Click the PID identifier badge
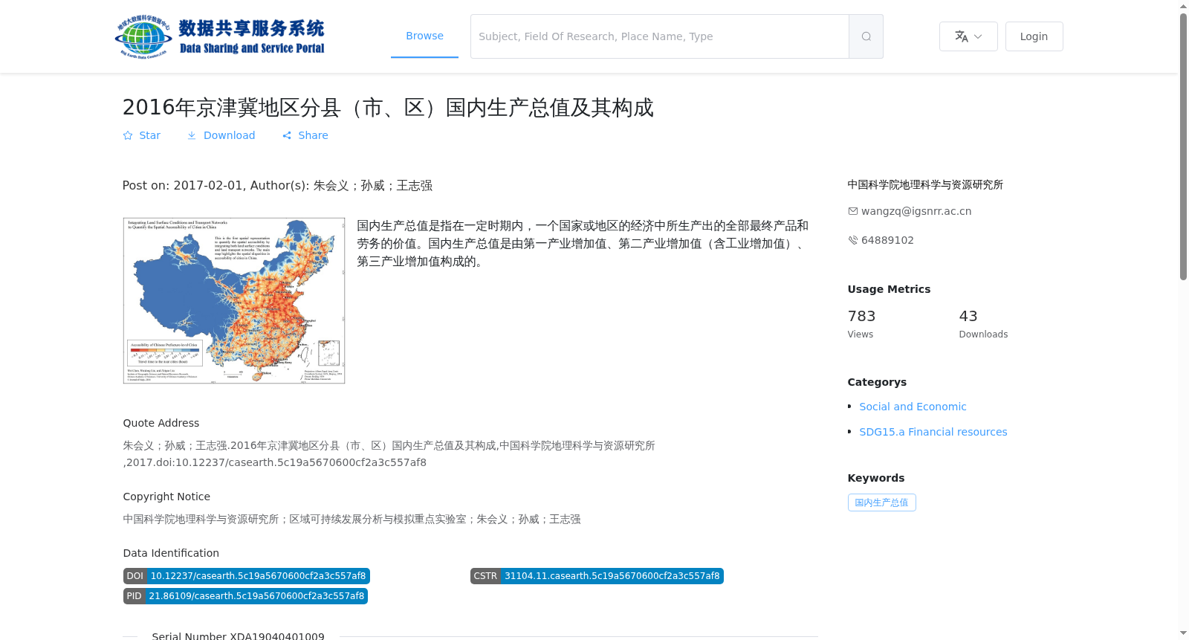 [x=245, y=596]
